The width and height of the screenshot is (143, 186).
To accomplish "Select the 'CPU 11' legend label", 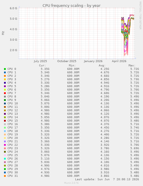I will coord(13,107).
